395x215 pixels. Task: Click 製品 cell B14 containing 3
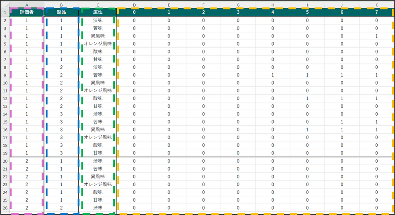[61, 114]
